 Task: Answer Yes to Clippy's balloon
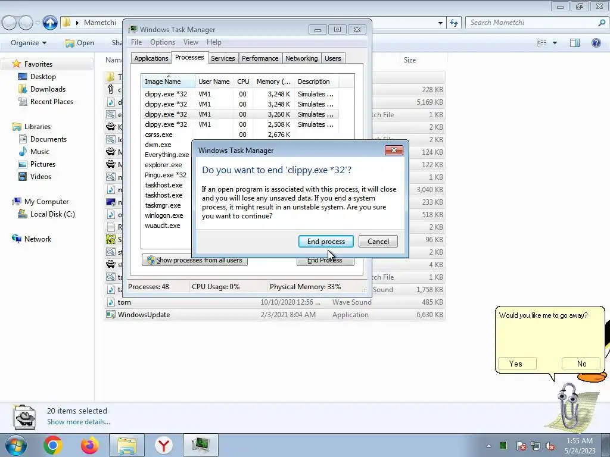tap(517, 364)
